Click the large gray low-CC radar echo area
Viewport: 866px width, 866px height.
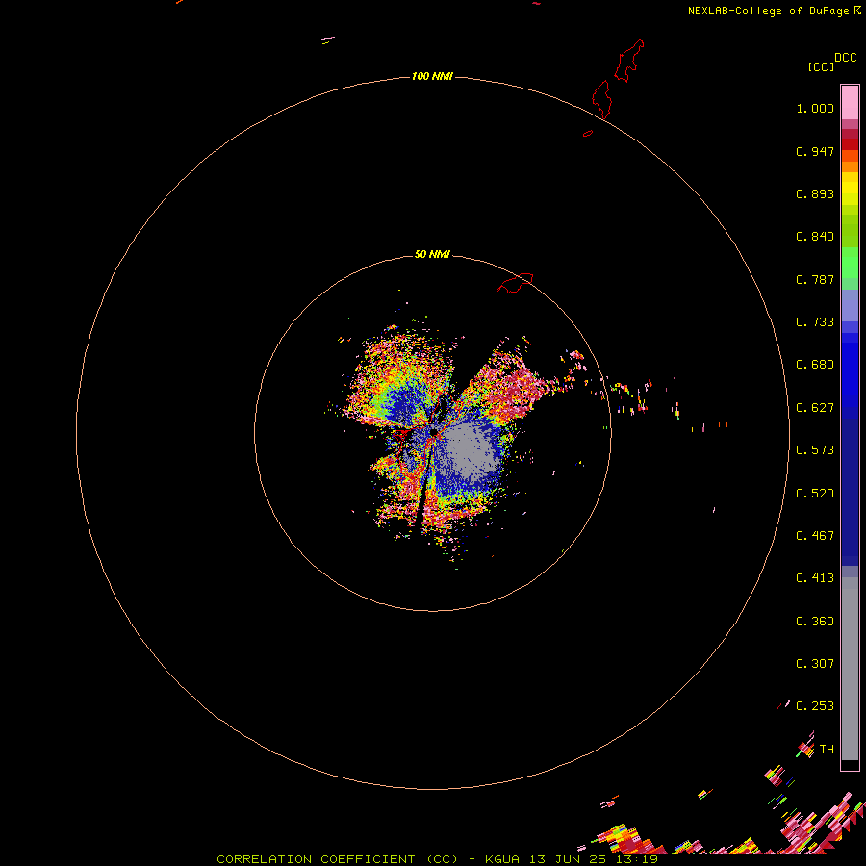click(467, 450)
